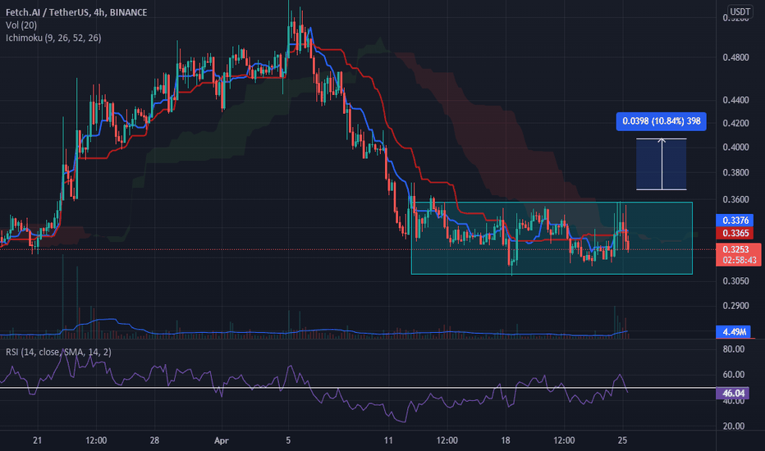Screen dimensions: 765x451
Task: Click the 80.00 RSI axis label
Action: pyautogui.click(x=733, y=349)
